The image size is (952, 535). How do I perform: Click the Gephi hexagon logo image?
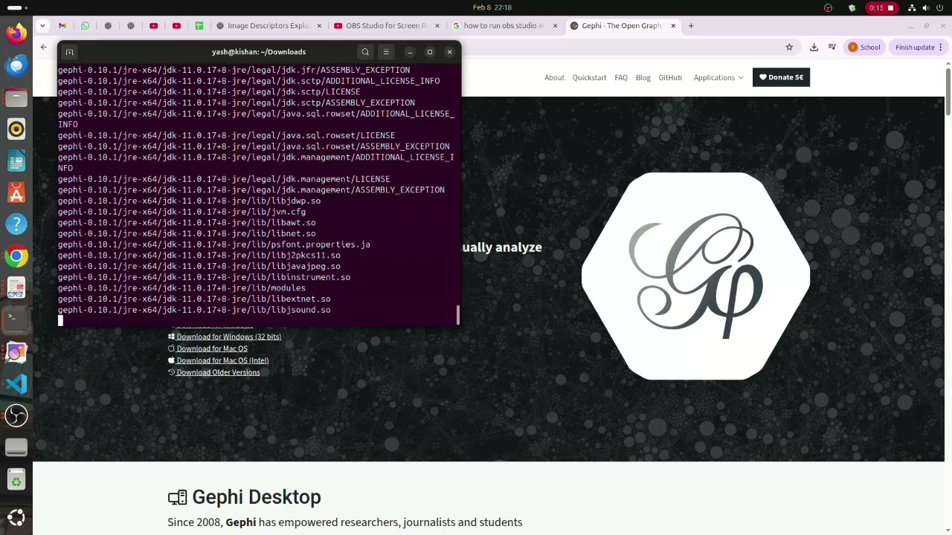point(695,276)
